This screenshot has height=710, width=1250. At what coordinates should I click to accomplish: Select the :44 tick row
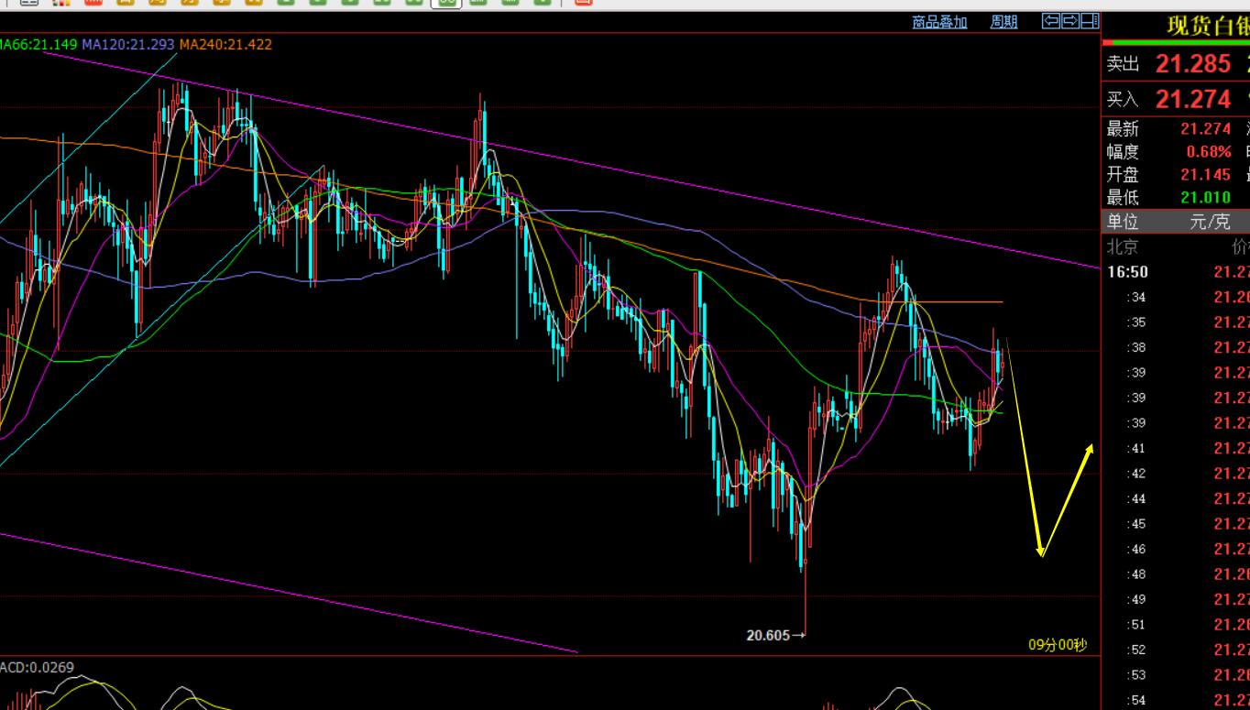coord(1176,498)
